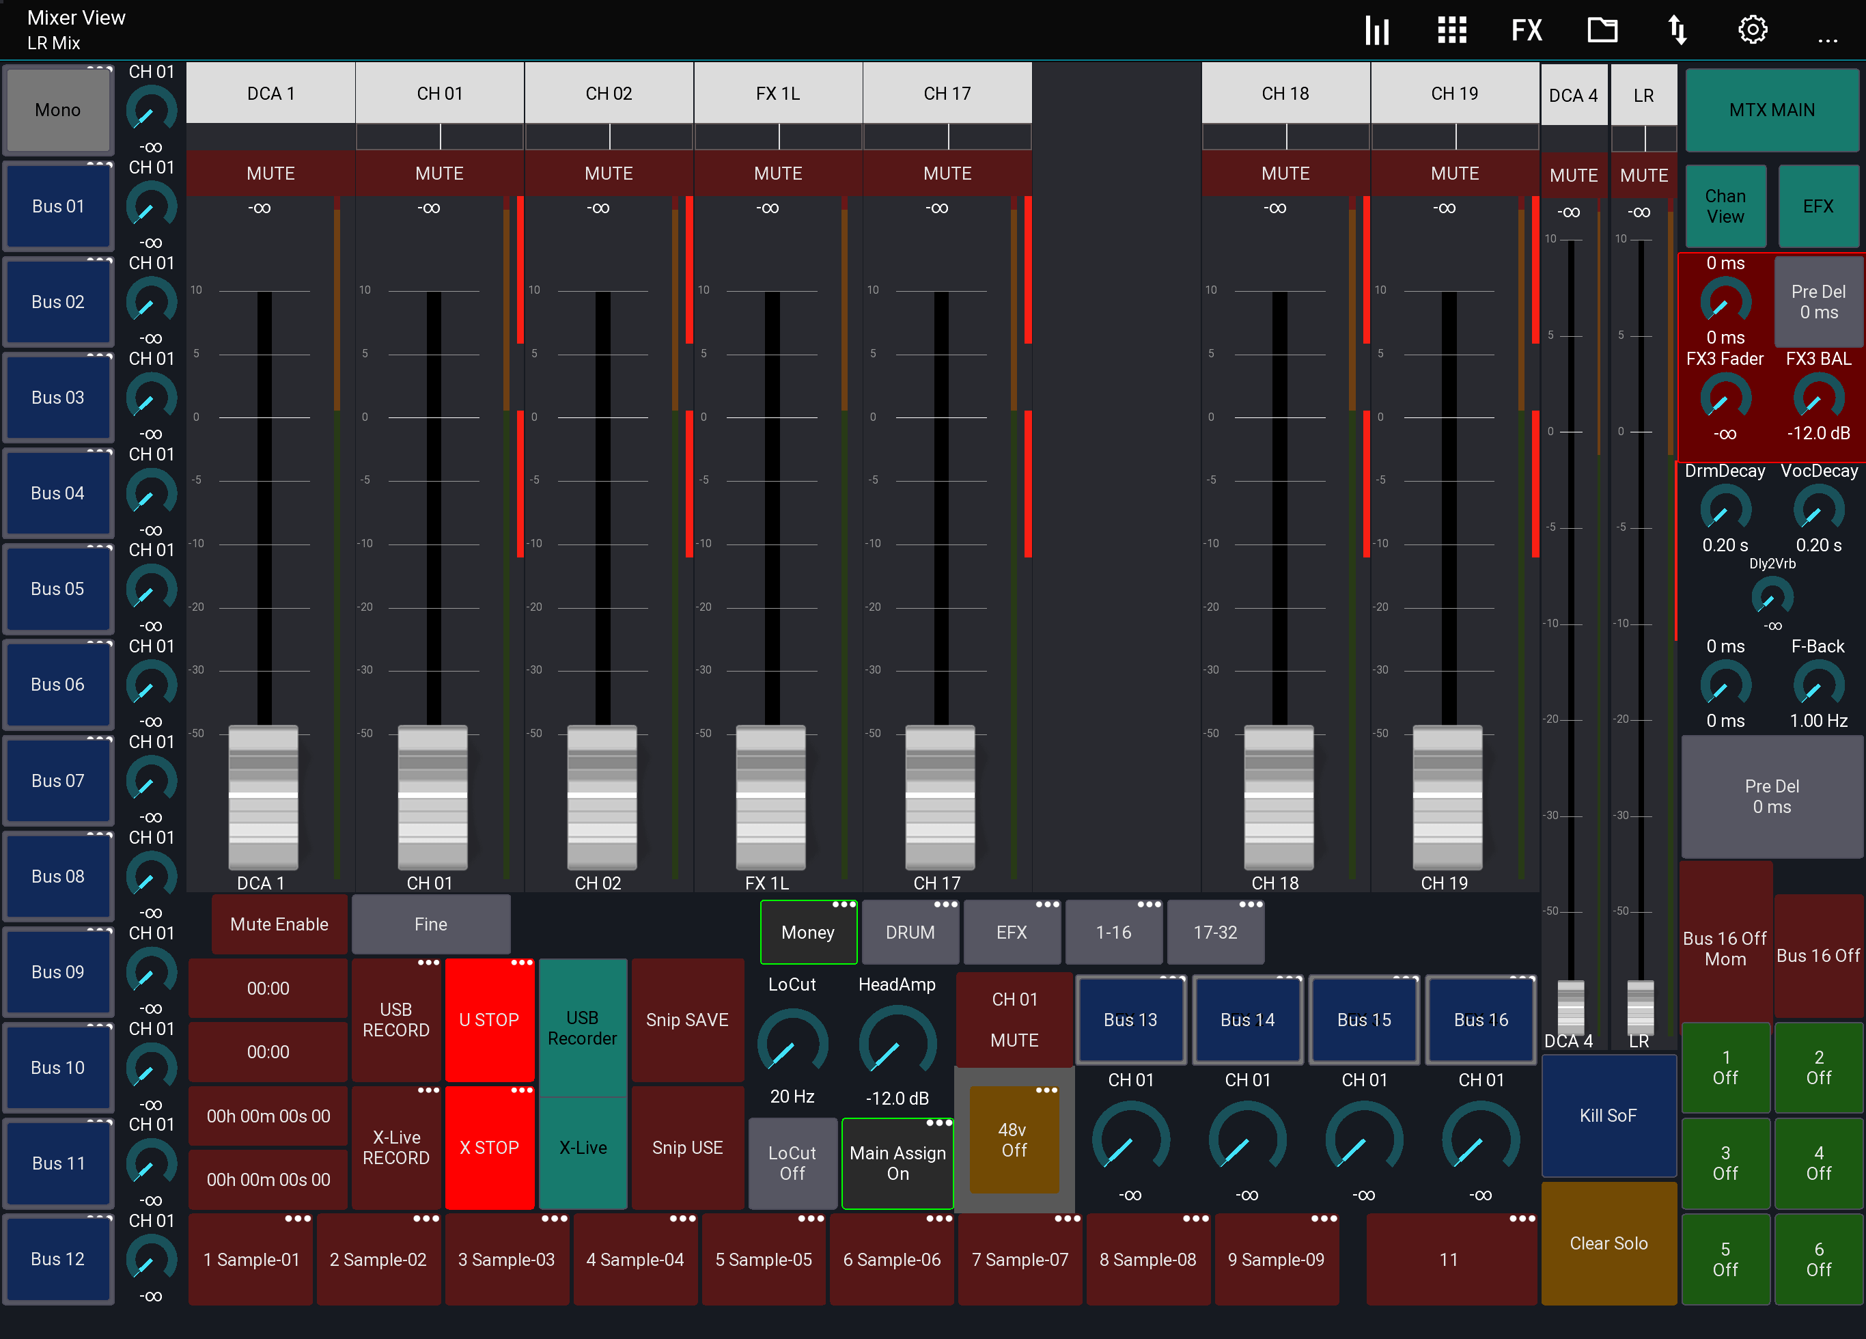Open the FX rack from the top bar
The width and height of the screenshot is (1866, 1339).
1527,29
